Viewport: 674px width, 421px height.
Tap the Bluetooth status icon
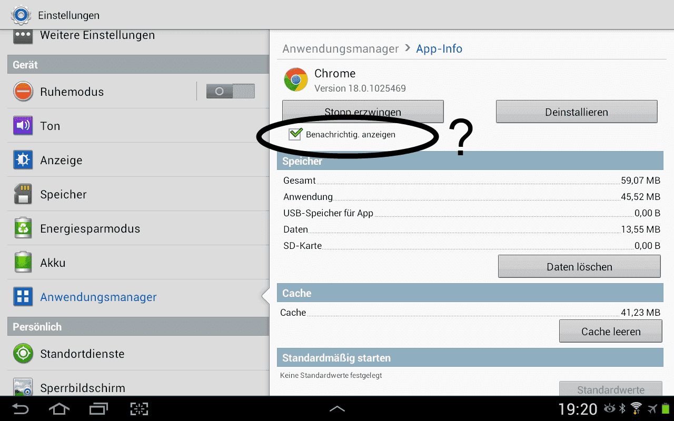[622, 408]
